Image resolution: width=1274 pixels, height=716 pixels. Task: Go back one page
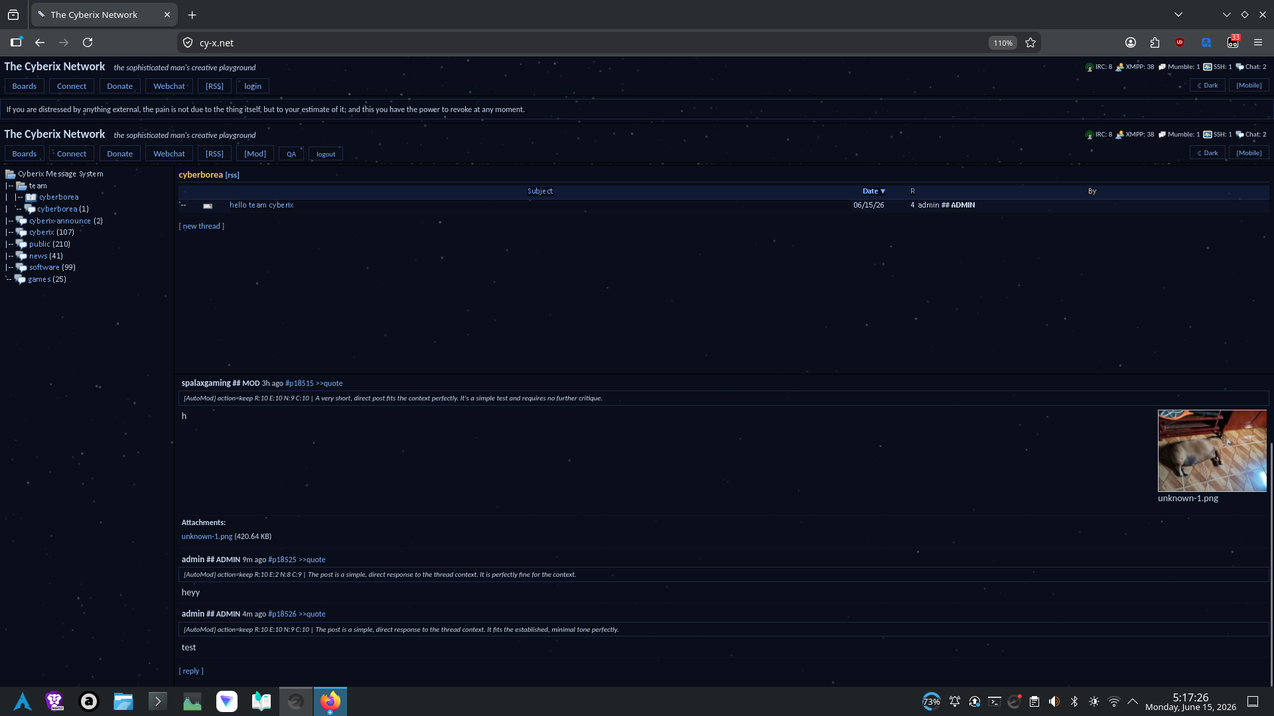click(x=40, y=42)
